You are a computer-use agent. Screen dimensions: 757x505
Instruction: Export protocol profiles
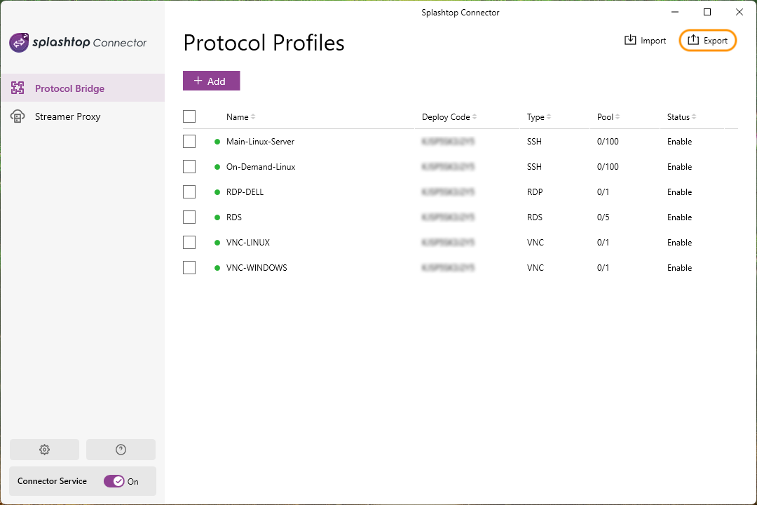[707, 41]
